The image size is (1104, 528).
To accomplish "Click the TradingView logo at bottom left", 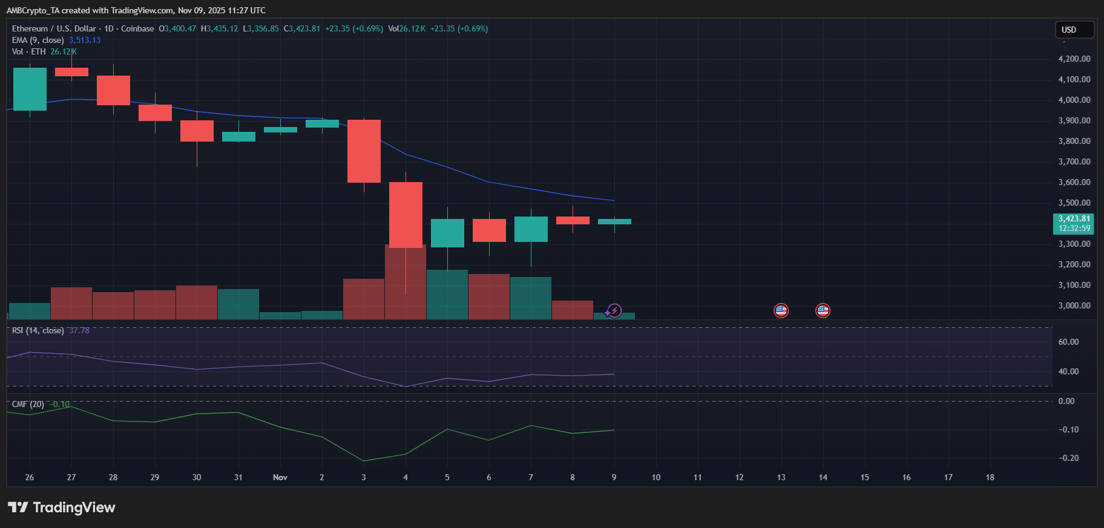I will 61,507.
